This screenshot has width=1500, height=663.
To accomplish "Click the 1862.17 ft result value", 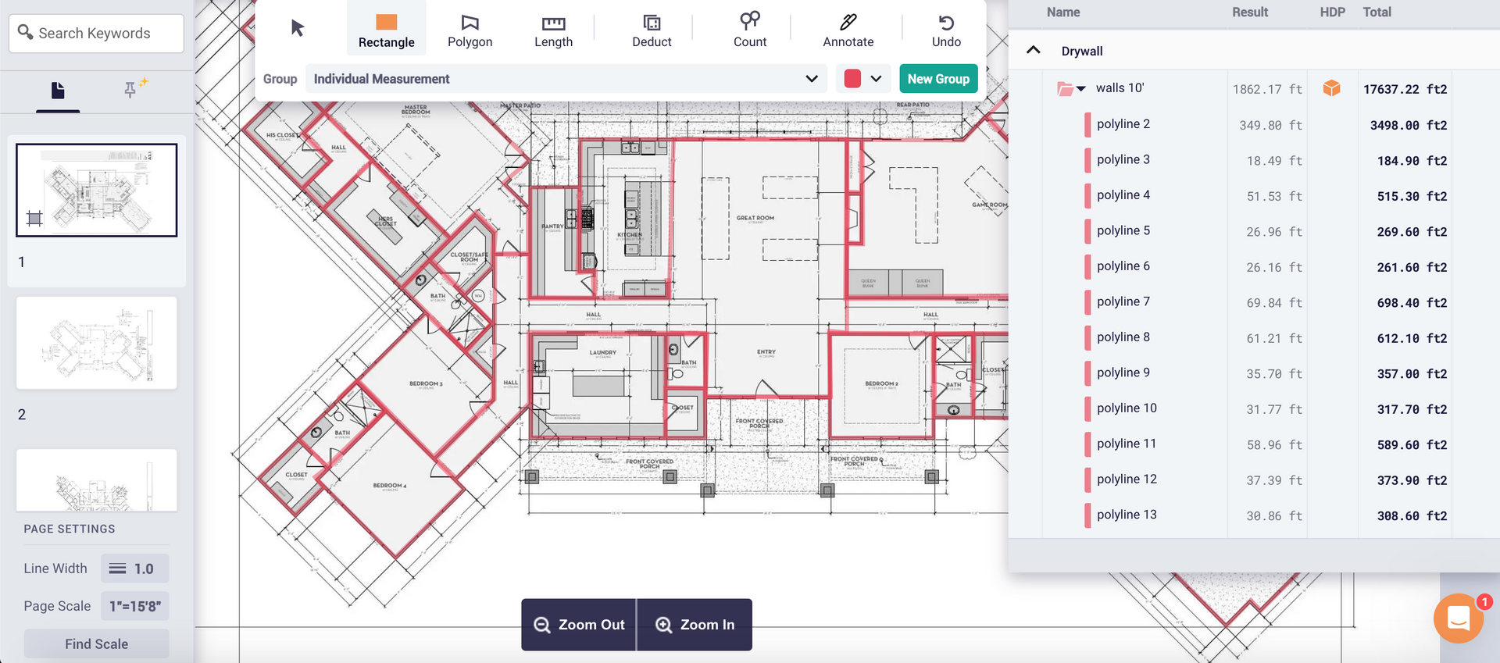I will tap(1267, 89).
